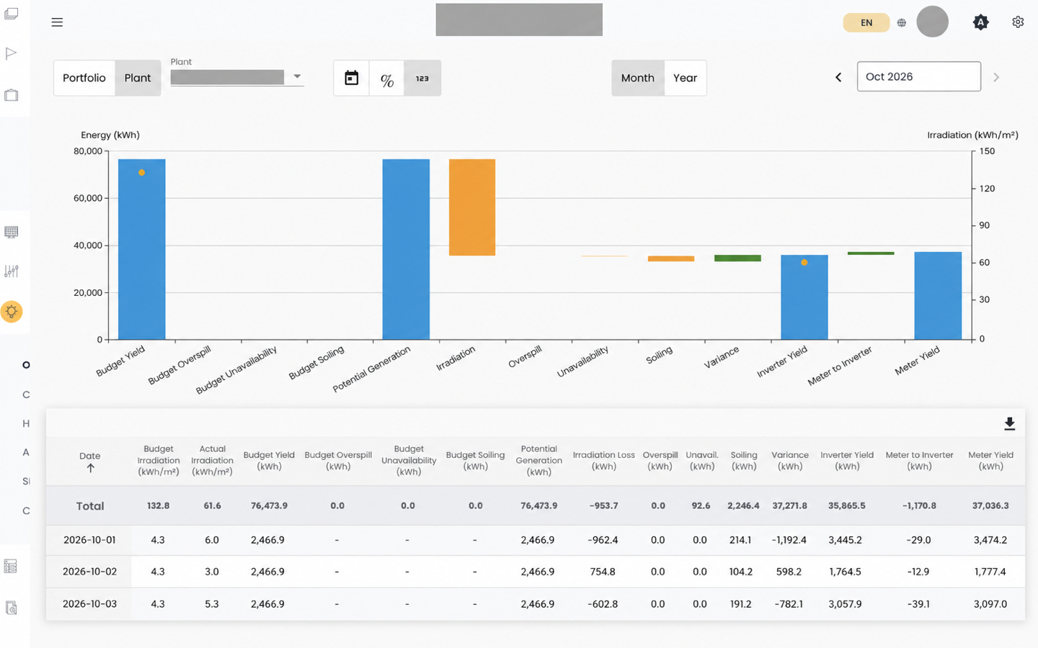This screenshot has width=1038, height=648.
Task: Open the sliders settings sidebar icon
Action: (x=12, y=271)
